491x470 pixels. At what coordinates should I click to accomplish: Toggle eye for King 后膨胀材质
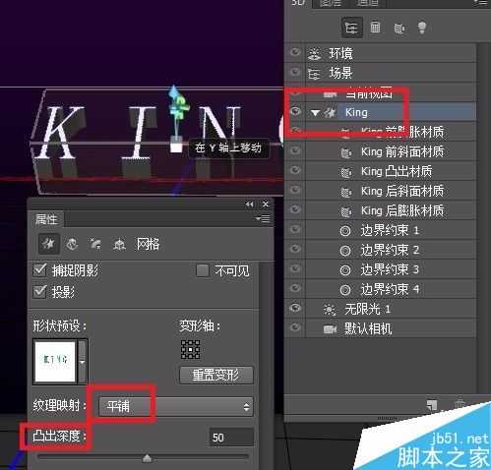tap(295, 209)
